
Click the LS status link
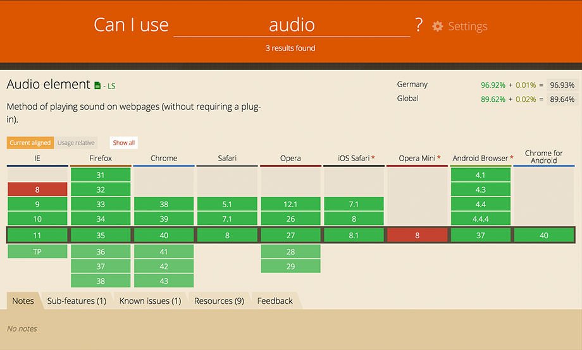[x=111, y=86]
